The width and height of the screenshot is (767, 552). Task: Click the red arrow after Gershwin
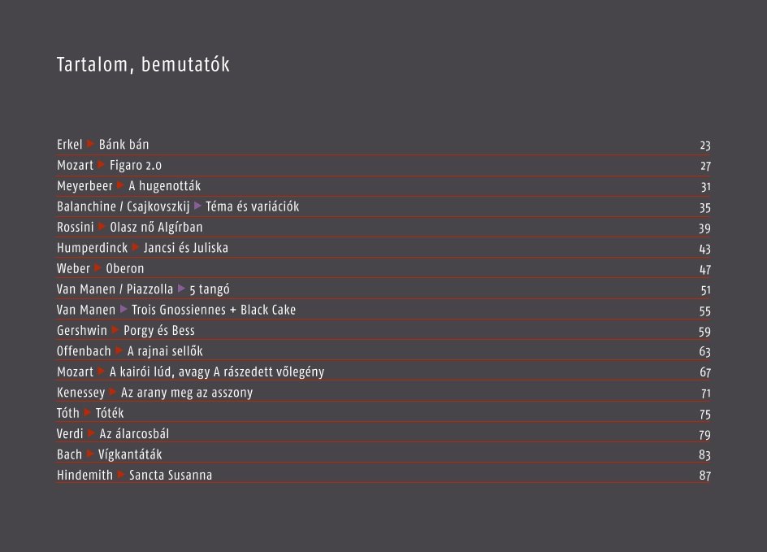pos(115,330)
